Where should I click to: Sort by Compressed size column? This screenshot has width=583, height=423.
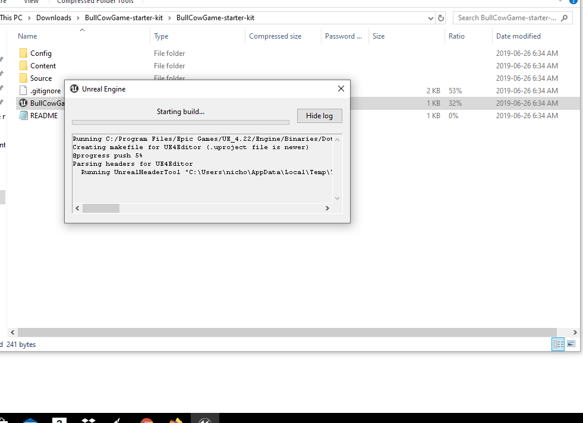pyautogui.click(x=275, y=36)
